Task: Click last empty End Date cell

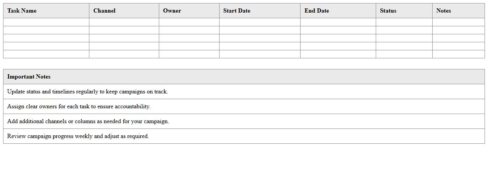Action: (338, 54)
